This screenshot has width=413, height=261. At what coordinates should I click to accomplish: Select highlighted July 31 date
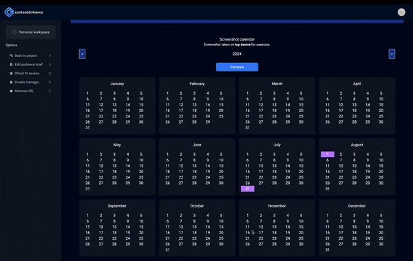248,189
